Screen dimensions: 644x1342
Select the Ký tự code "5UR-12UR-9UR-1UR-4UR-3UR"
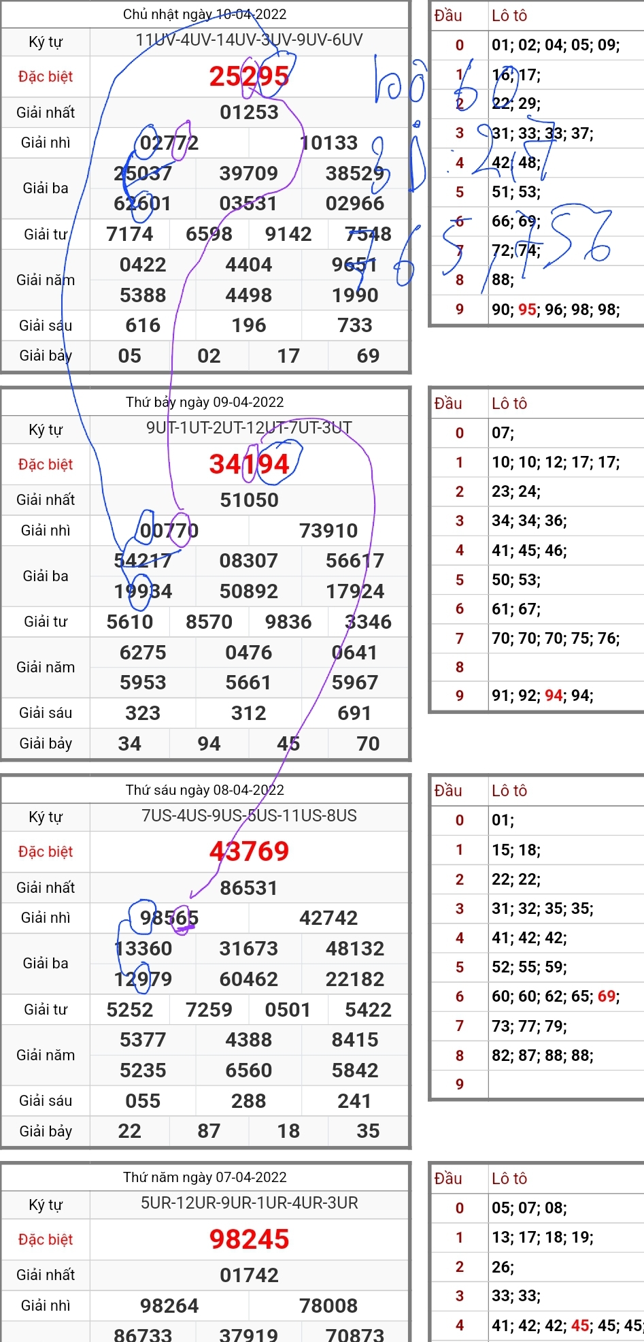pos(250,1203)
